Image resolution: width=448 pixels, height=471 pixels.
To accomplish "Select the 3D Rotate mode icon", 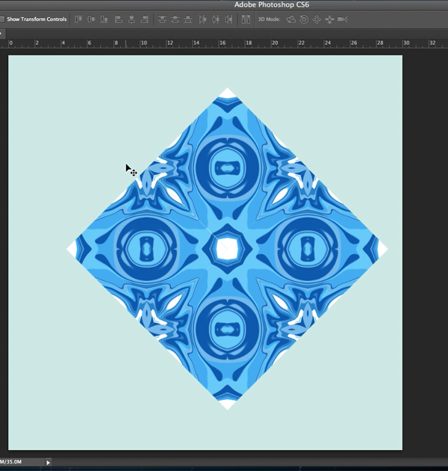I will coord(291,19).
